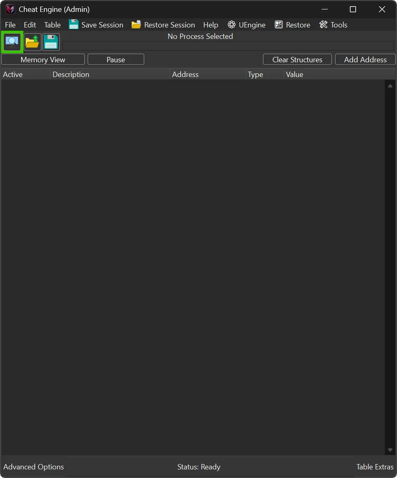The width and height of the screenshot is (397, 478).
Task: Sort by the Address column header
Action: [x=208, y=75]
